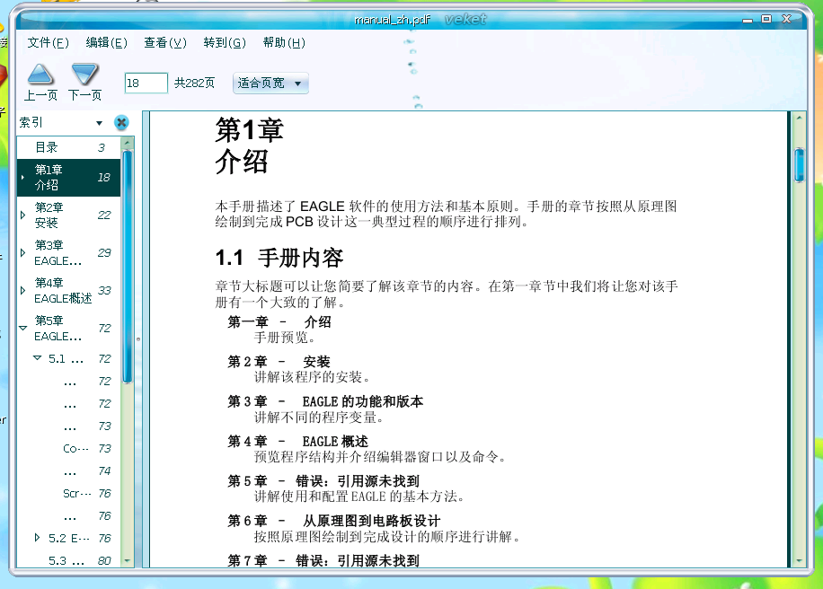
Task: Go to next page with down arrow
Action: tap(84, 82)
